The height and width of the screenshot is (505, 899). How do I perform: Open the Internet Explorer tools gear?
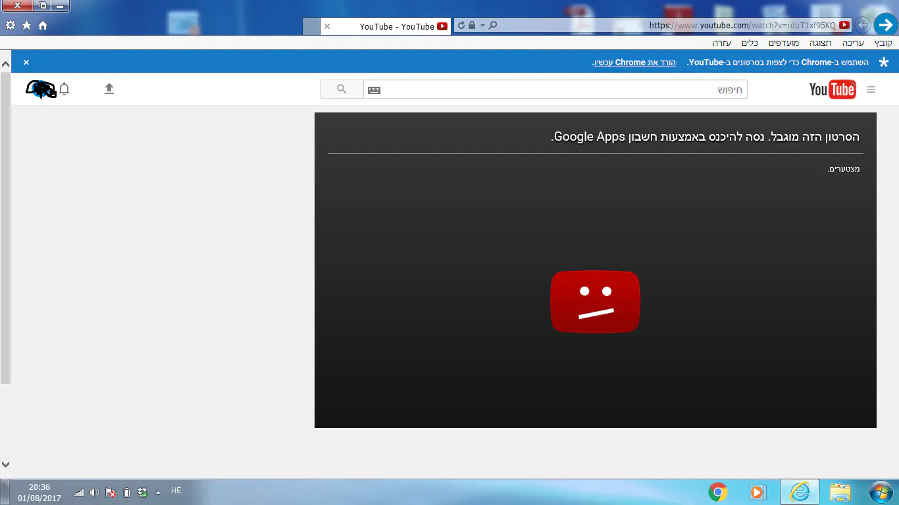[11, 25]
